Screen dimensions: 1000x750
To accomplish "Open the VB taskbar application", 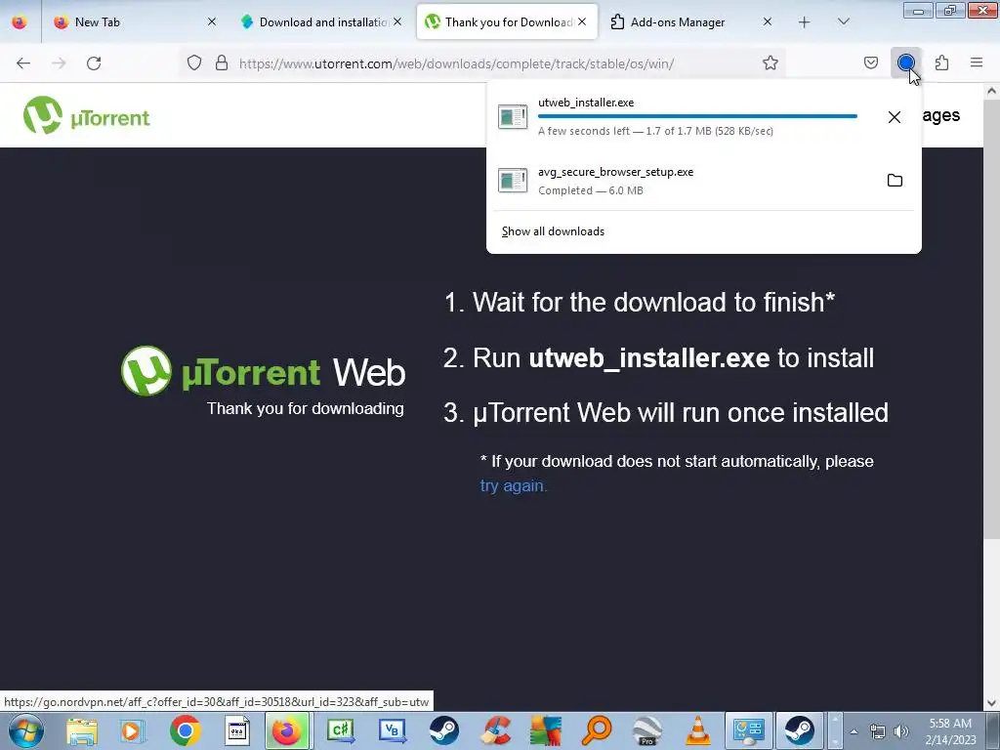I will (392, 730).
